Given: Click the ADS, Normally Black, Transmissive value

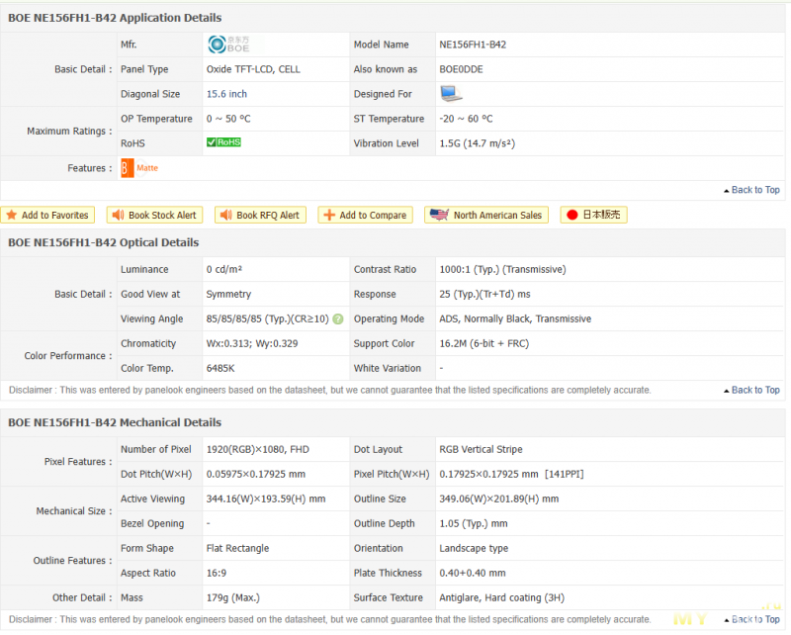Looking at the screenshot, I should [x=515, y=318].
